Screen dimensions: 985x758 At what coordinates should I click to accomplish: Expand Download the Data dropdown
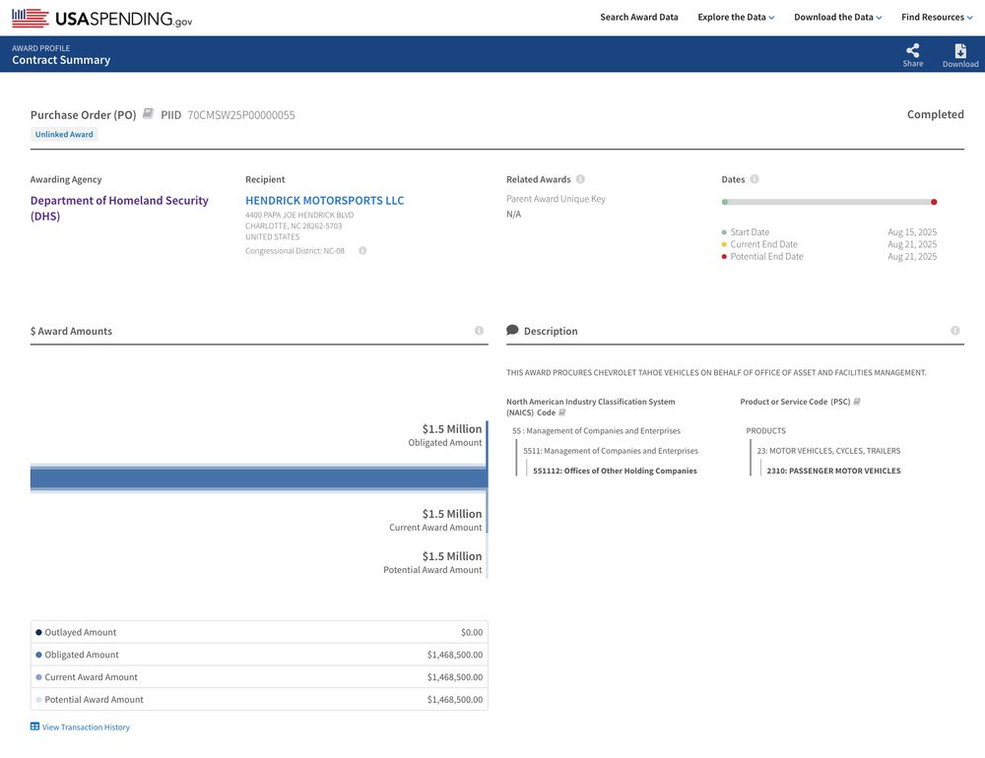point(837,17)
